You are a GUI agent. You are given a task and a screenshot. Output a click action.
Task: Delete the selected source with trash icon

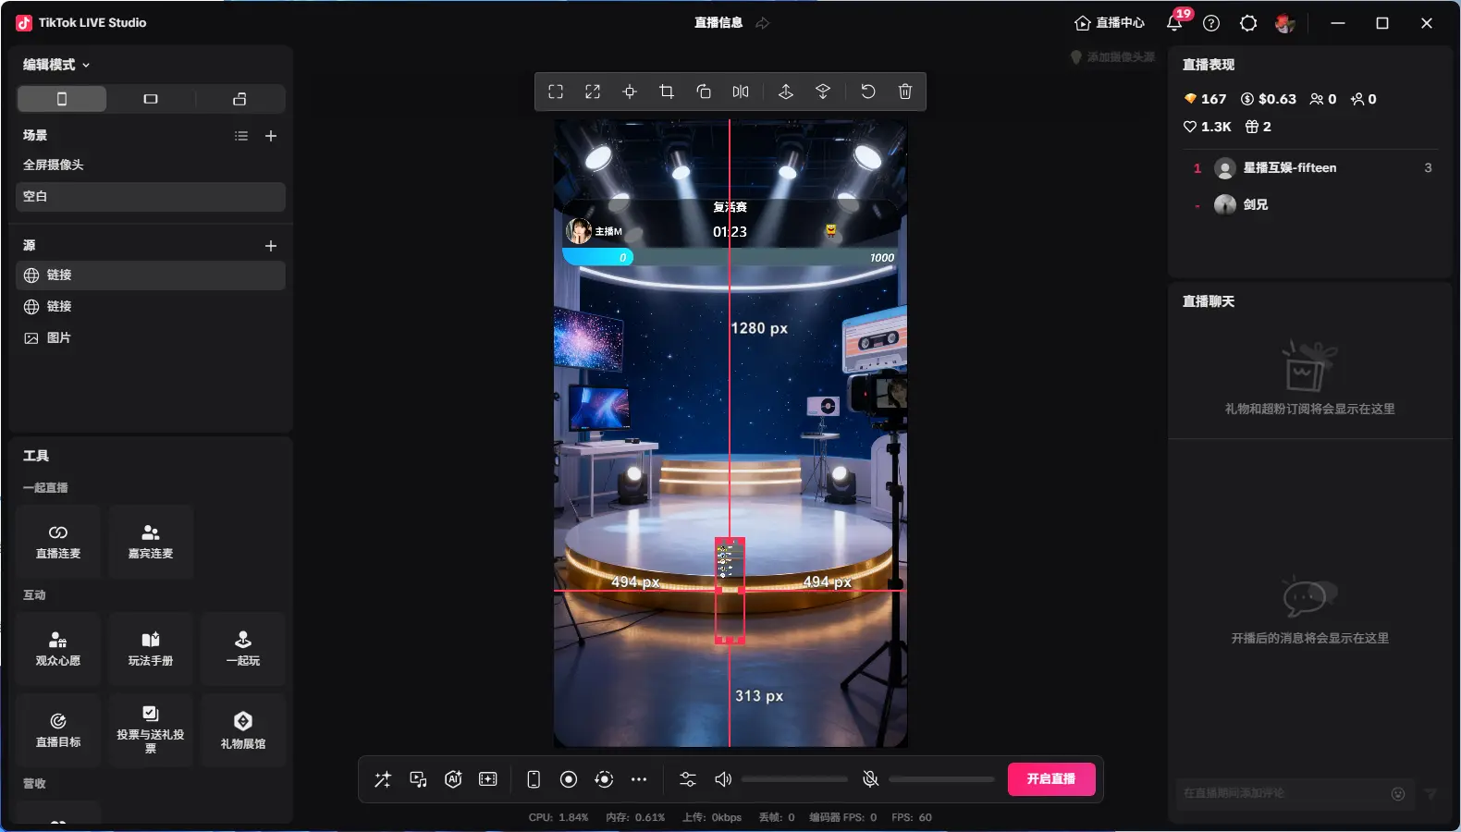pos(905,92)
